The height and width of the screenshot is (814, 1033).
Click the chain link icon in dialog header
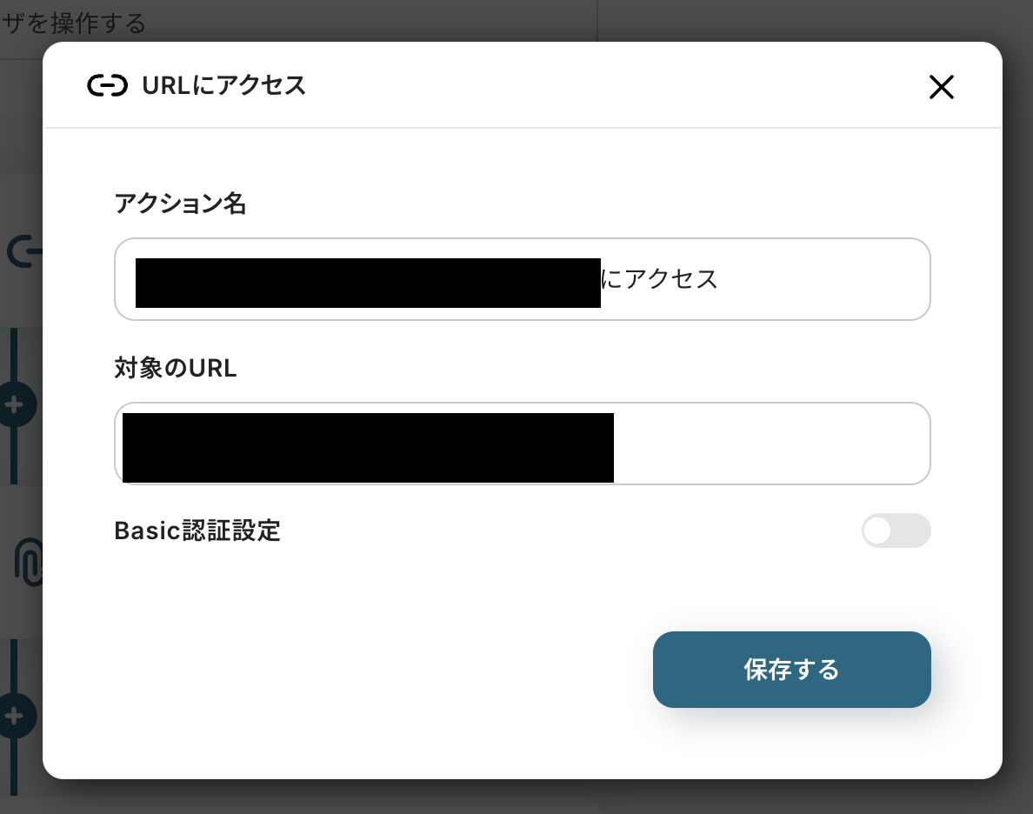point(107,86)
